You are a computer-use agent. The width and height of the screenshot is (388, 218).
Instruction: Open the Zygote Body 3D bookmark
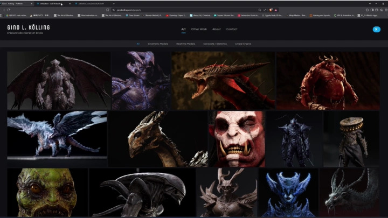[x=272, y=15]
